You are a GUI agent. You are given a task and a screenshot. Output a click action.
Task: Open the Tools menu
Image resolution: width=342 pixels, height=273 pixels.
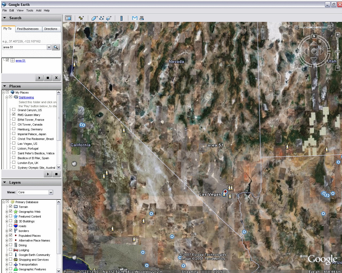(30, 10)
